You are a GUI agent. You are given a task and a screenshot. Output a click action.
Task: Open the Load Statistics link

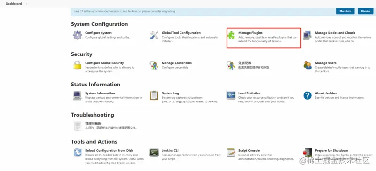[x=249, y=93]
